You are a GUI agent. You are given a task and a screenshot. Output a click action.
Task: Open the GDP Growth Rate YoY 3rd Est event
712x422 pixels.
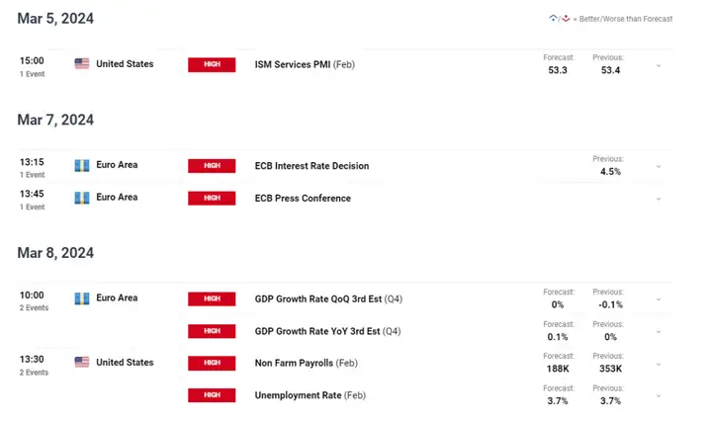[x=314, y=331]
